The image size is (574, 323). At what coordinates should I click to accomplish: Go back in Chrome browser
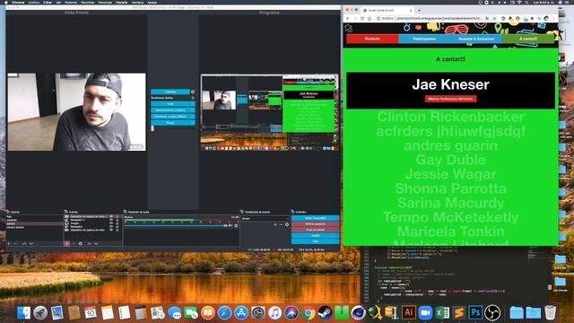coord(348,18)
